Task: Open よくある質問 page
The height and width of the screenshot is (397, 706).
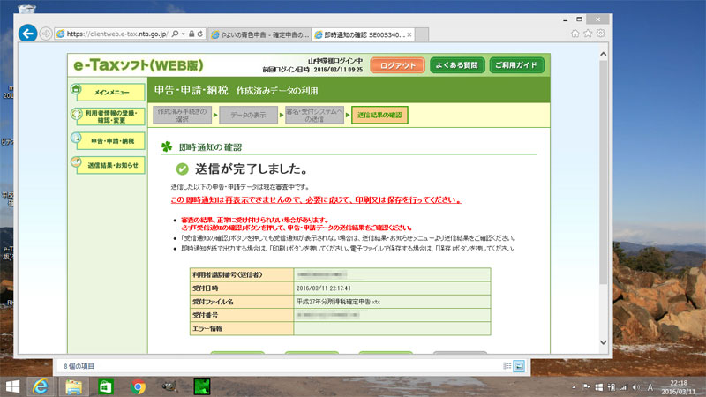Action: click(x=454, y=65)
